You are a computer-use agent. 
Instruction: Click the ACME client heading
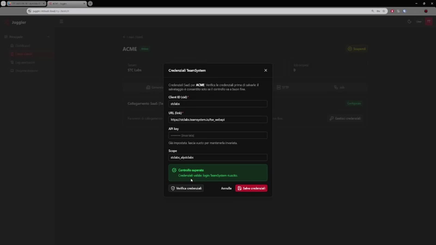[x=130, y=49]
